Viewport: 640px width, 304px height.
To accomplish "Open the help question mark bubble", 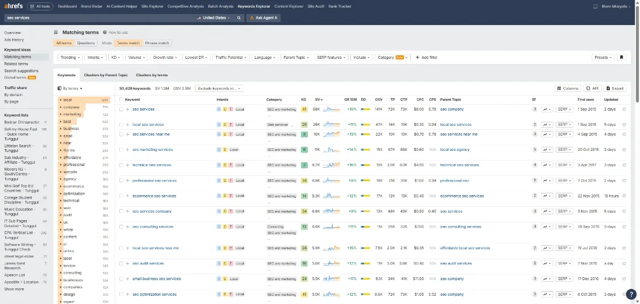I will (631, 294).
